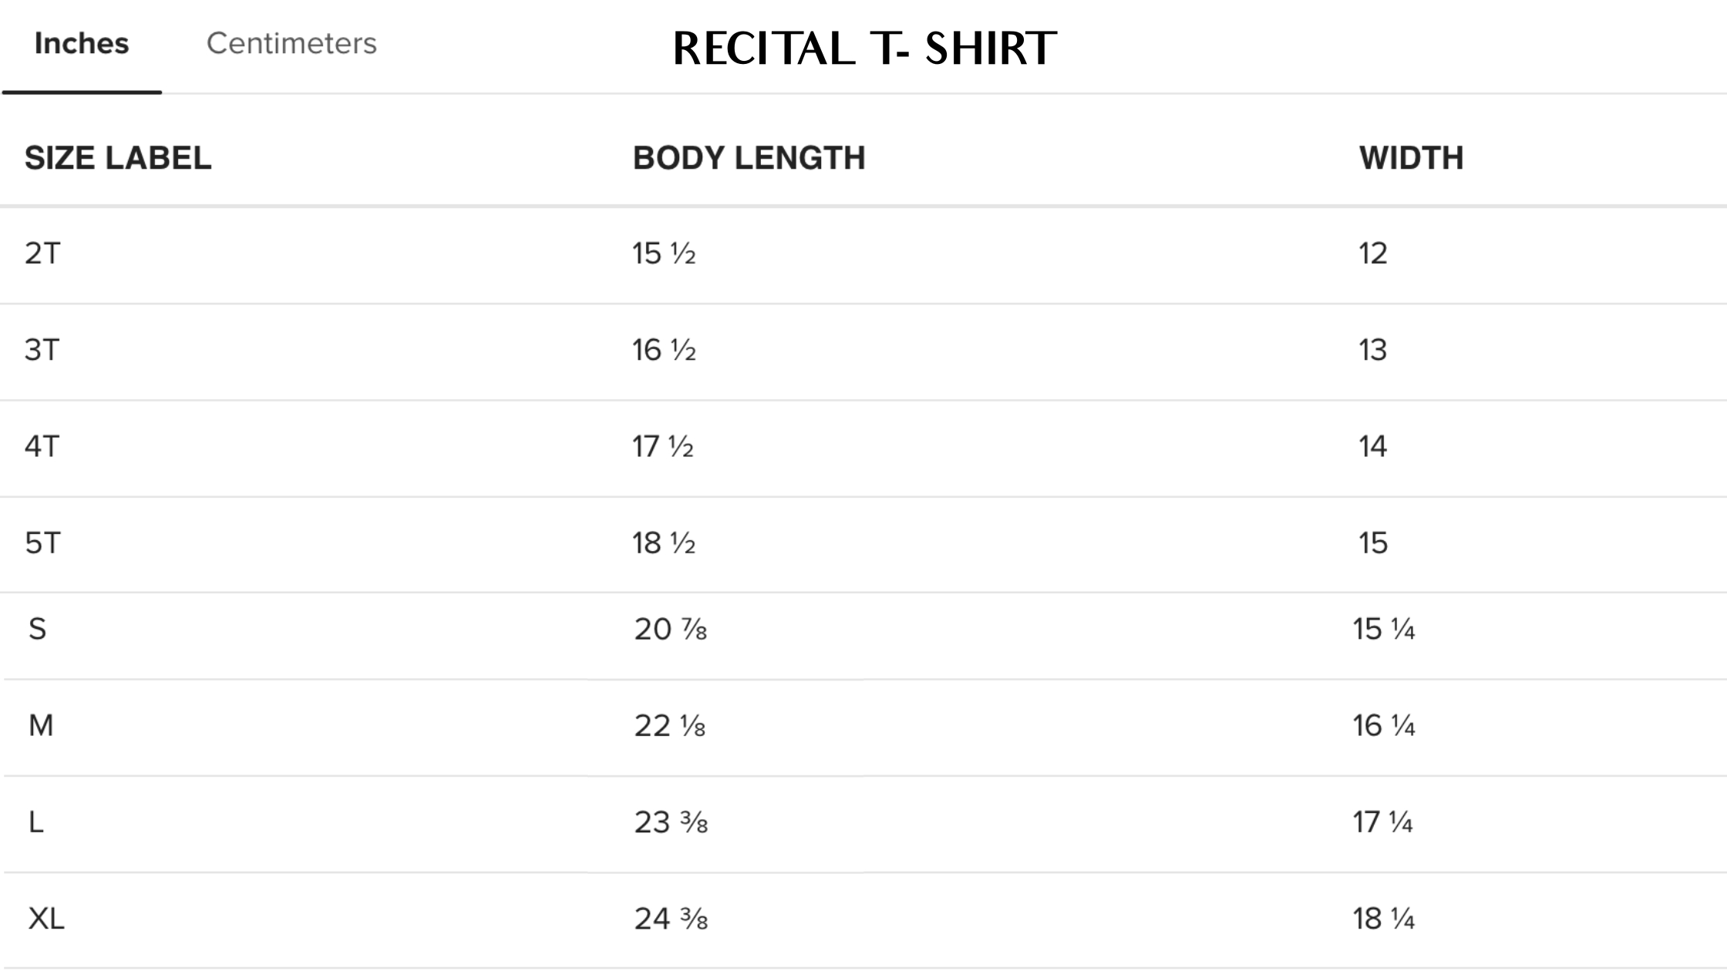
Task: Click the 22 ⅛ body length value
Action: click(x=669, y=725)
